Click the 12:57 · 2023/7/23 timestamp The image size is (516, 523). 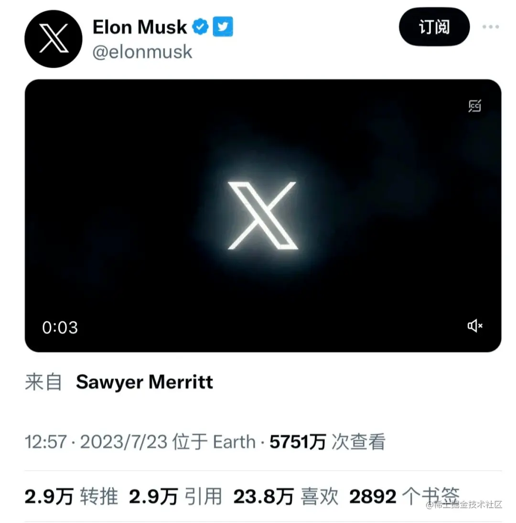[96, 442]
